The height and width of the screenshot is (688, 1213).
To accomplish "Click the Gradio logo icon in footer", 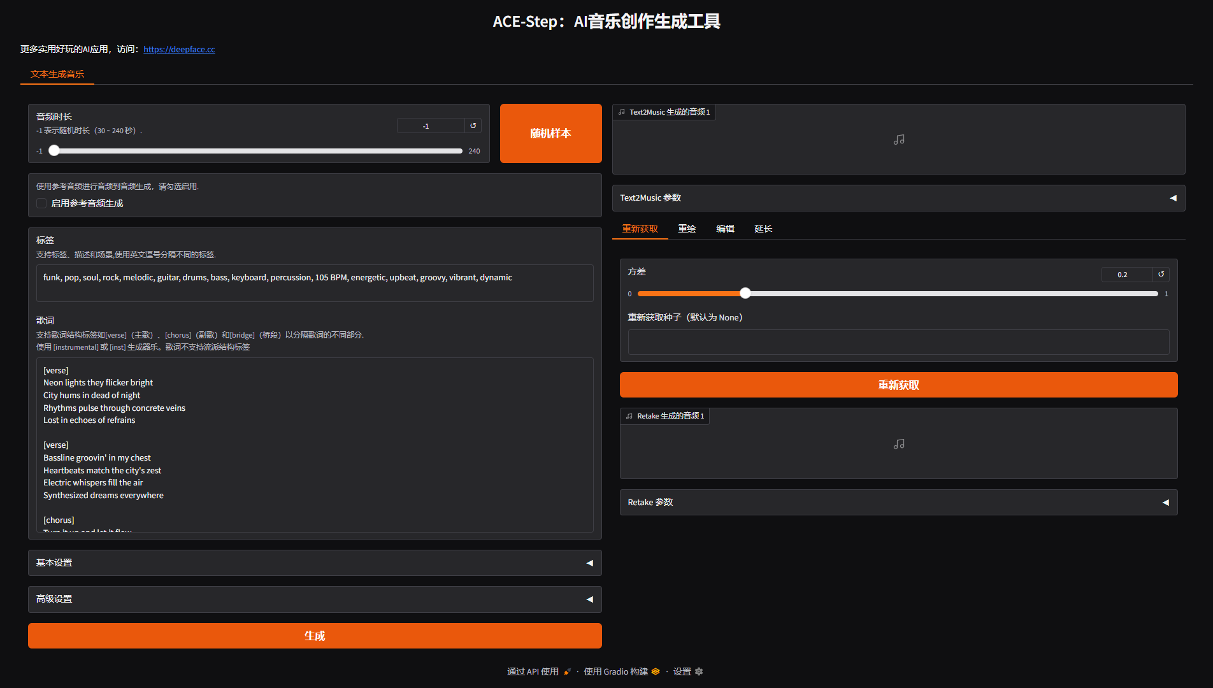I will (656, 671).
